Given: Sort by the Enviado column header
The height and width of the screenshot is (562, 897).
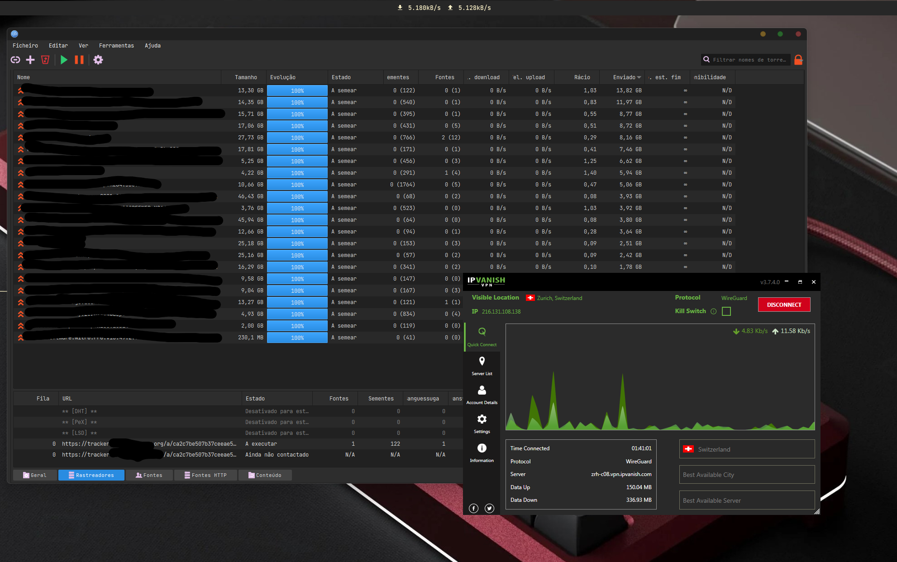Looking at the screenshot, I should pyautogui.click(x=624, y=77).
